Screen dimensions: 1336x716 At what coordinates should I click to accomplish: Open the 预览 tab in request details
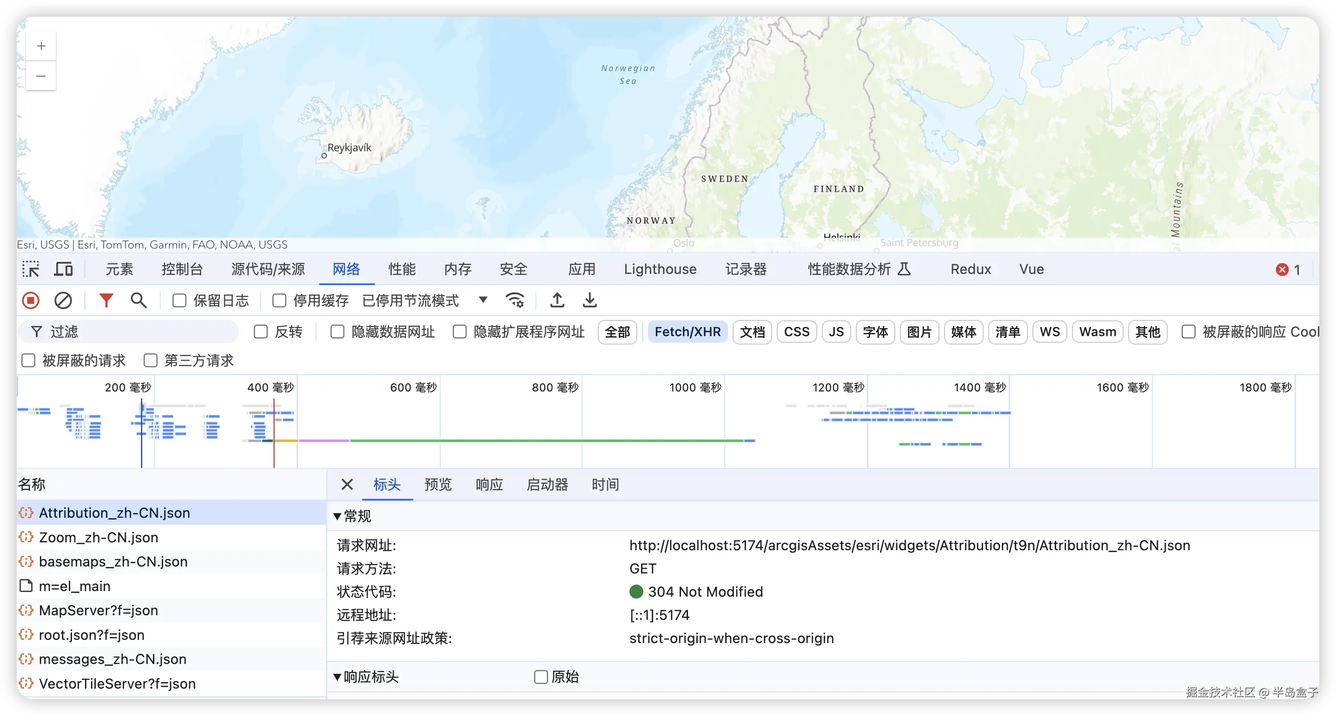coord(438,484)
